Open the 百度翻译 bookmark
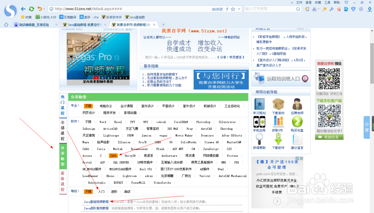 click(x=68, y=17)
